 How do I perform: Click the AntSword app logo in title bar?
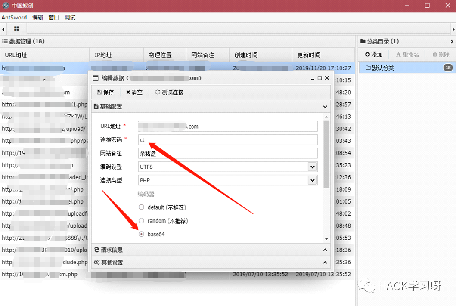(6, 6)
